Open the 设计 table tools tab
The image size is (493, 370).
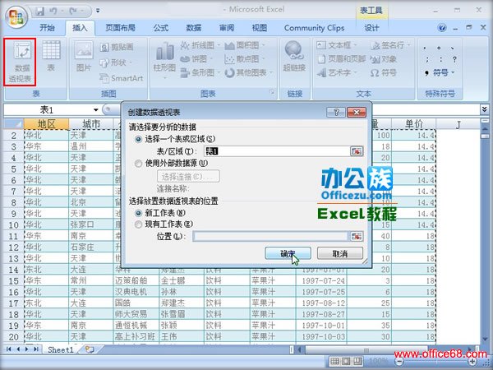pos(371,28)
